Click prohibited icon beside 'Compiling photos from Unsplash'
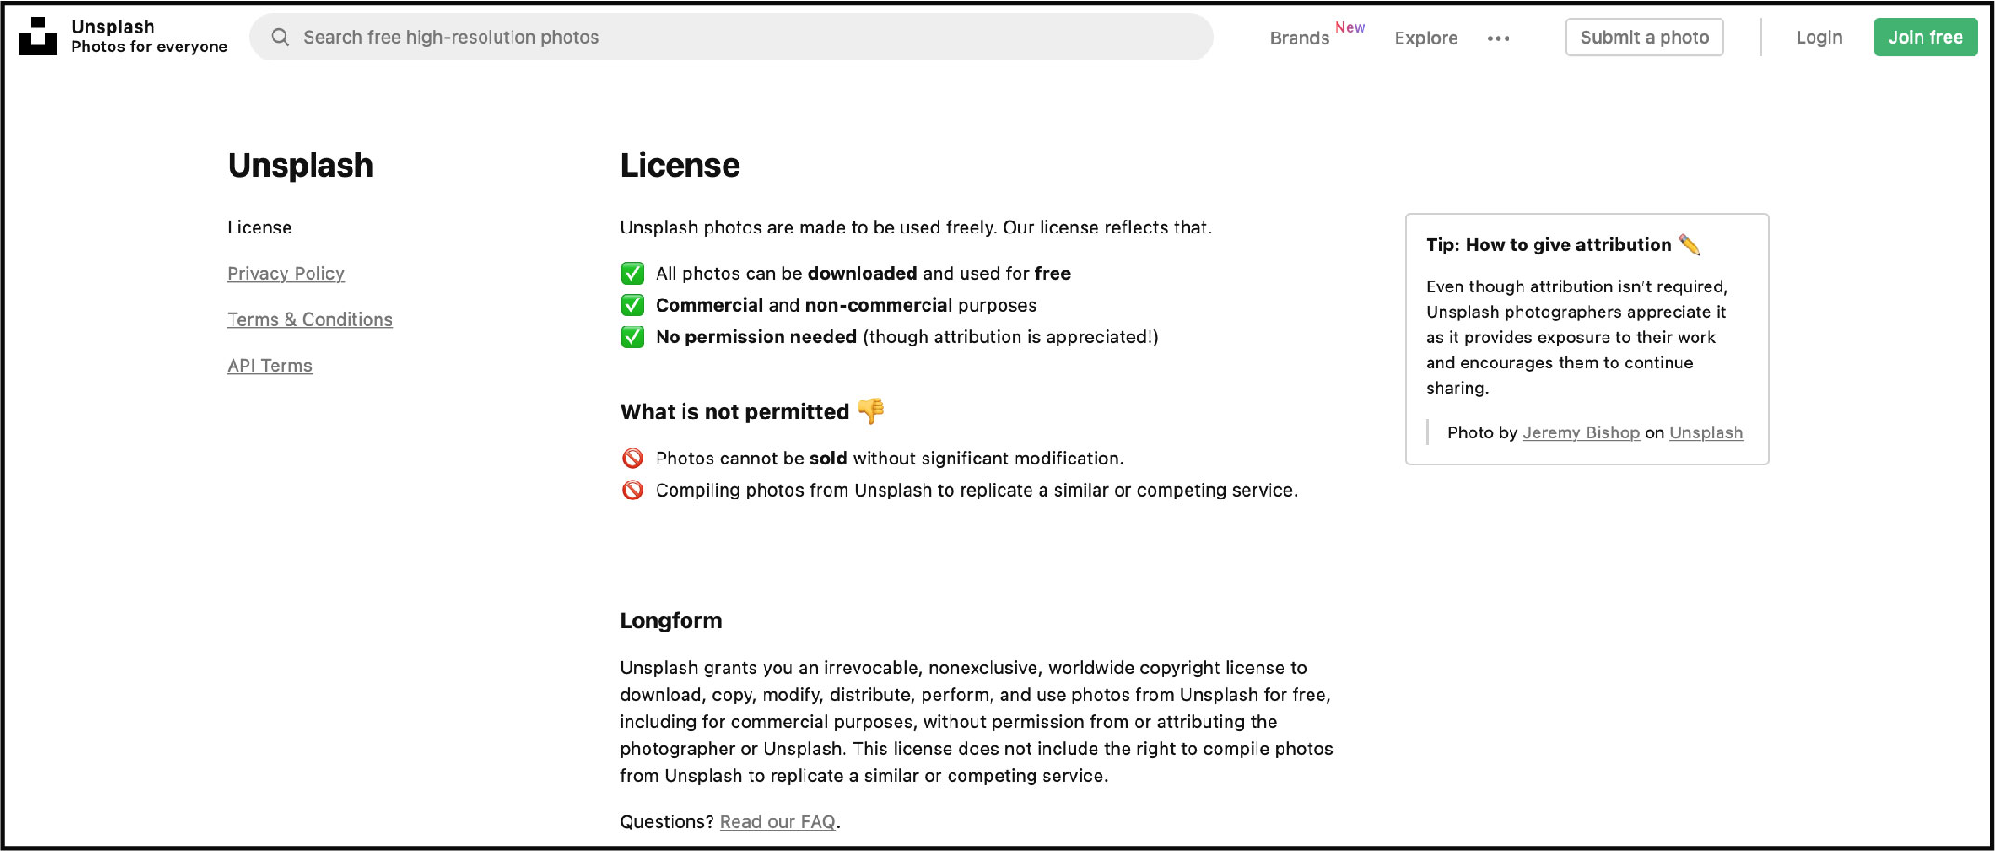 [x=632, y=489]
